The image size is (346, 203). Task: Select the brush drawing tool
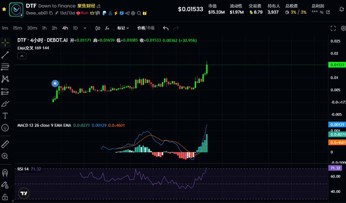[5, 103]
